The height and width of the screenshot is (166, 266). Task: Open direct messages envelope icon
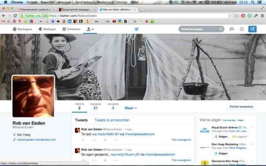click(232, 29)
